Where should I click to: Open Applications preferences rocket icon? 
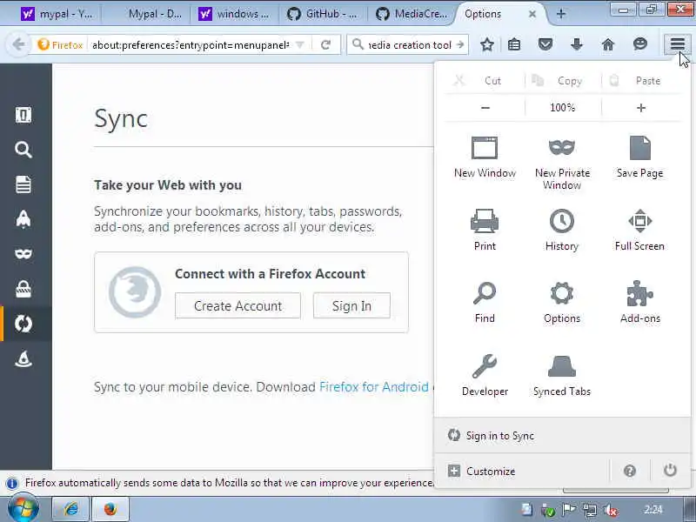point(23,219)
